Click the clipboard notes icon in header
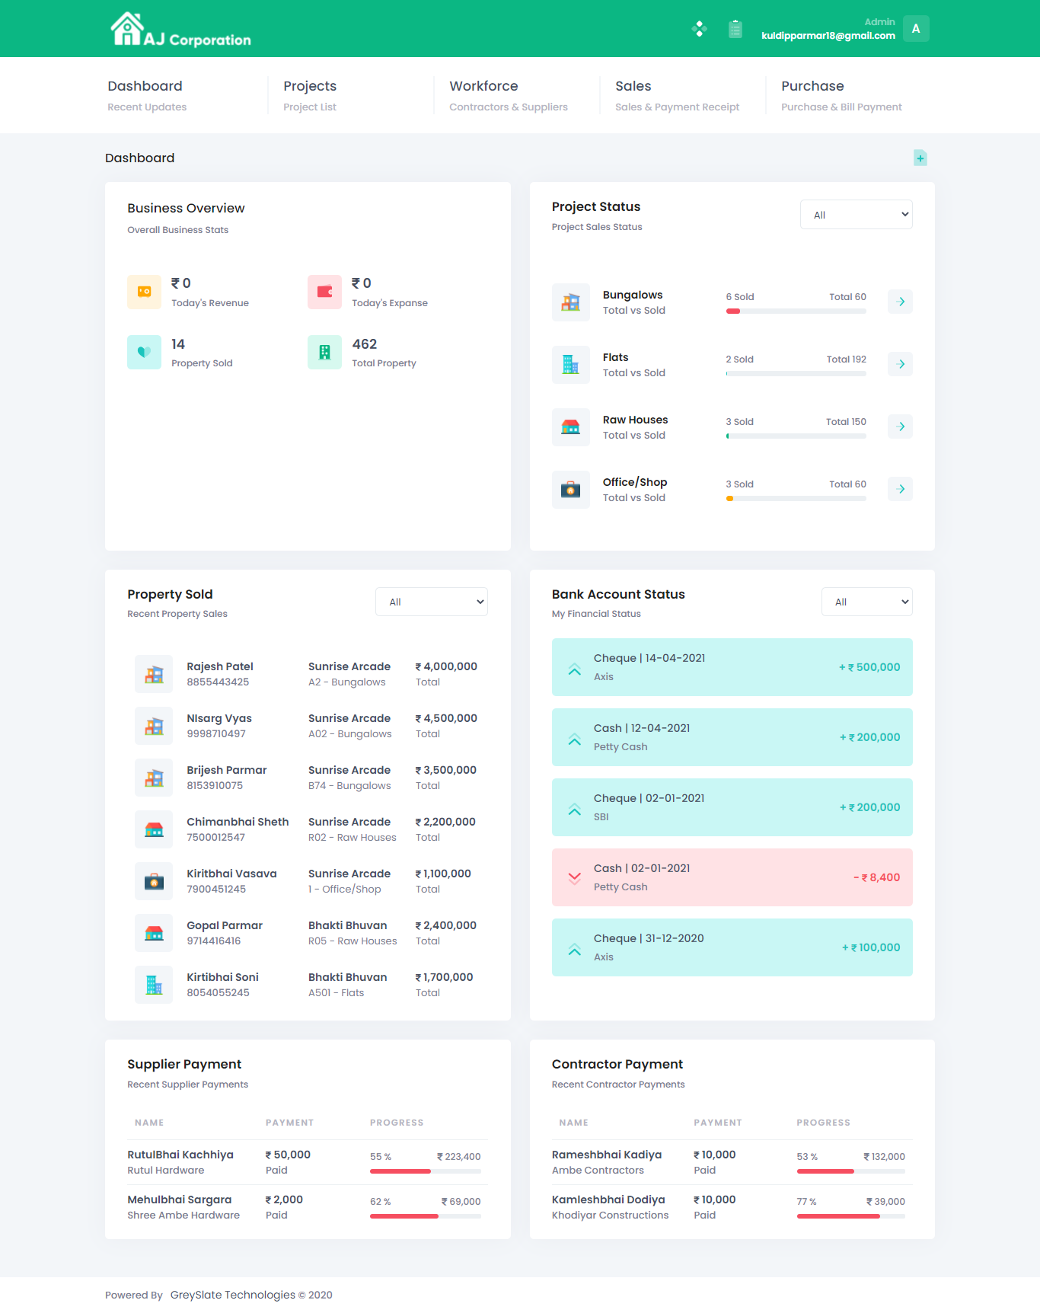This screenshot has height=1313, width=1040. click(x=735, y=29)
